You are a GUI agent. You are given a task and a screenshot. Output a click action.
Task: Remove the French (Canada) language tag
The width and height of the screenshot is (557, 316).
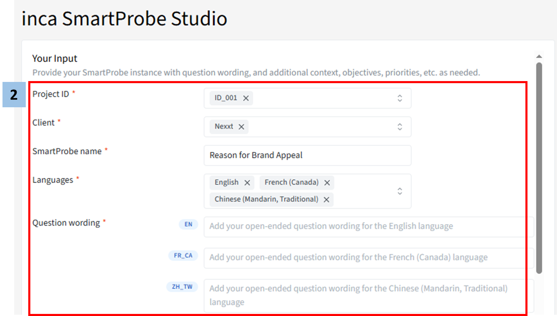pos(327,183)
